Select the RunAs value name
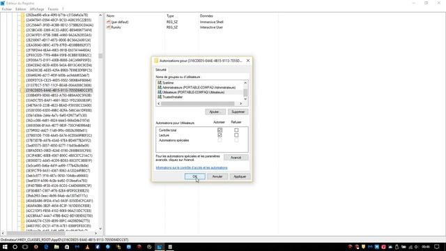This screenshot has height=251, width=446. (x=116, y=27)
